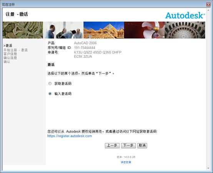
Task: Click the product name AutoCAD 2006
Action: tap(85, 43)
